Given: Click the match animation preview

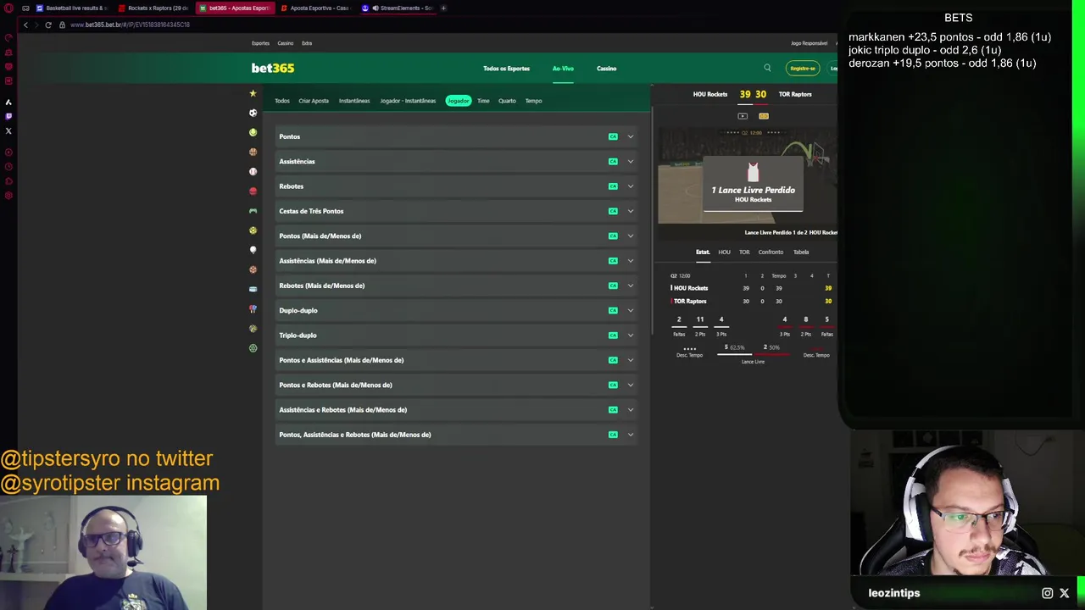Looking at the screenshot, I should (748, 176).
